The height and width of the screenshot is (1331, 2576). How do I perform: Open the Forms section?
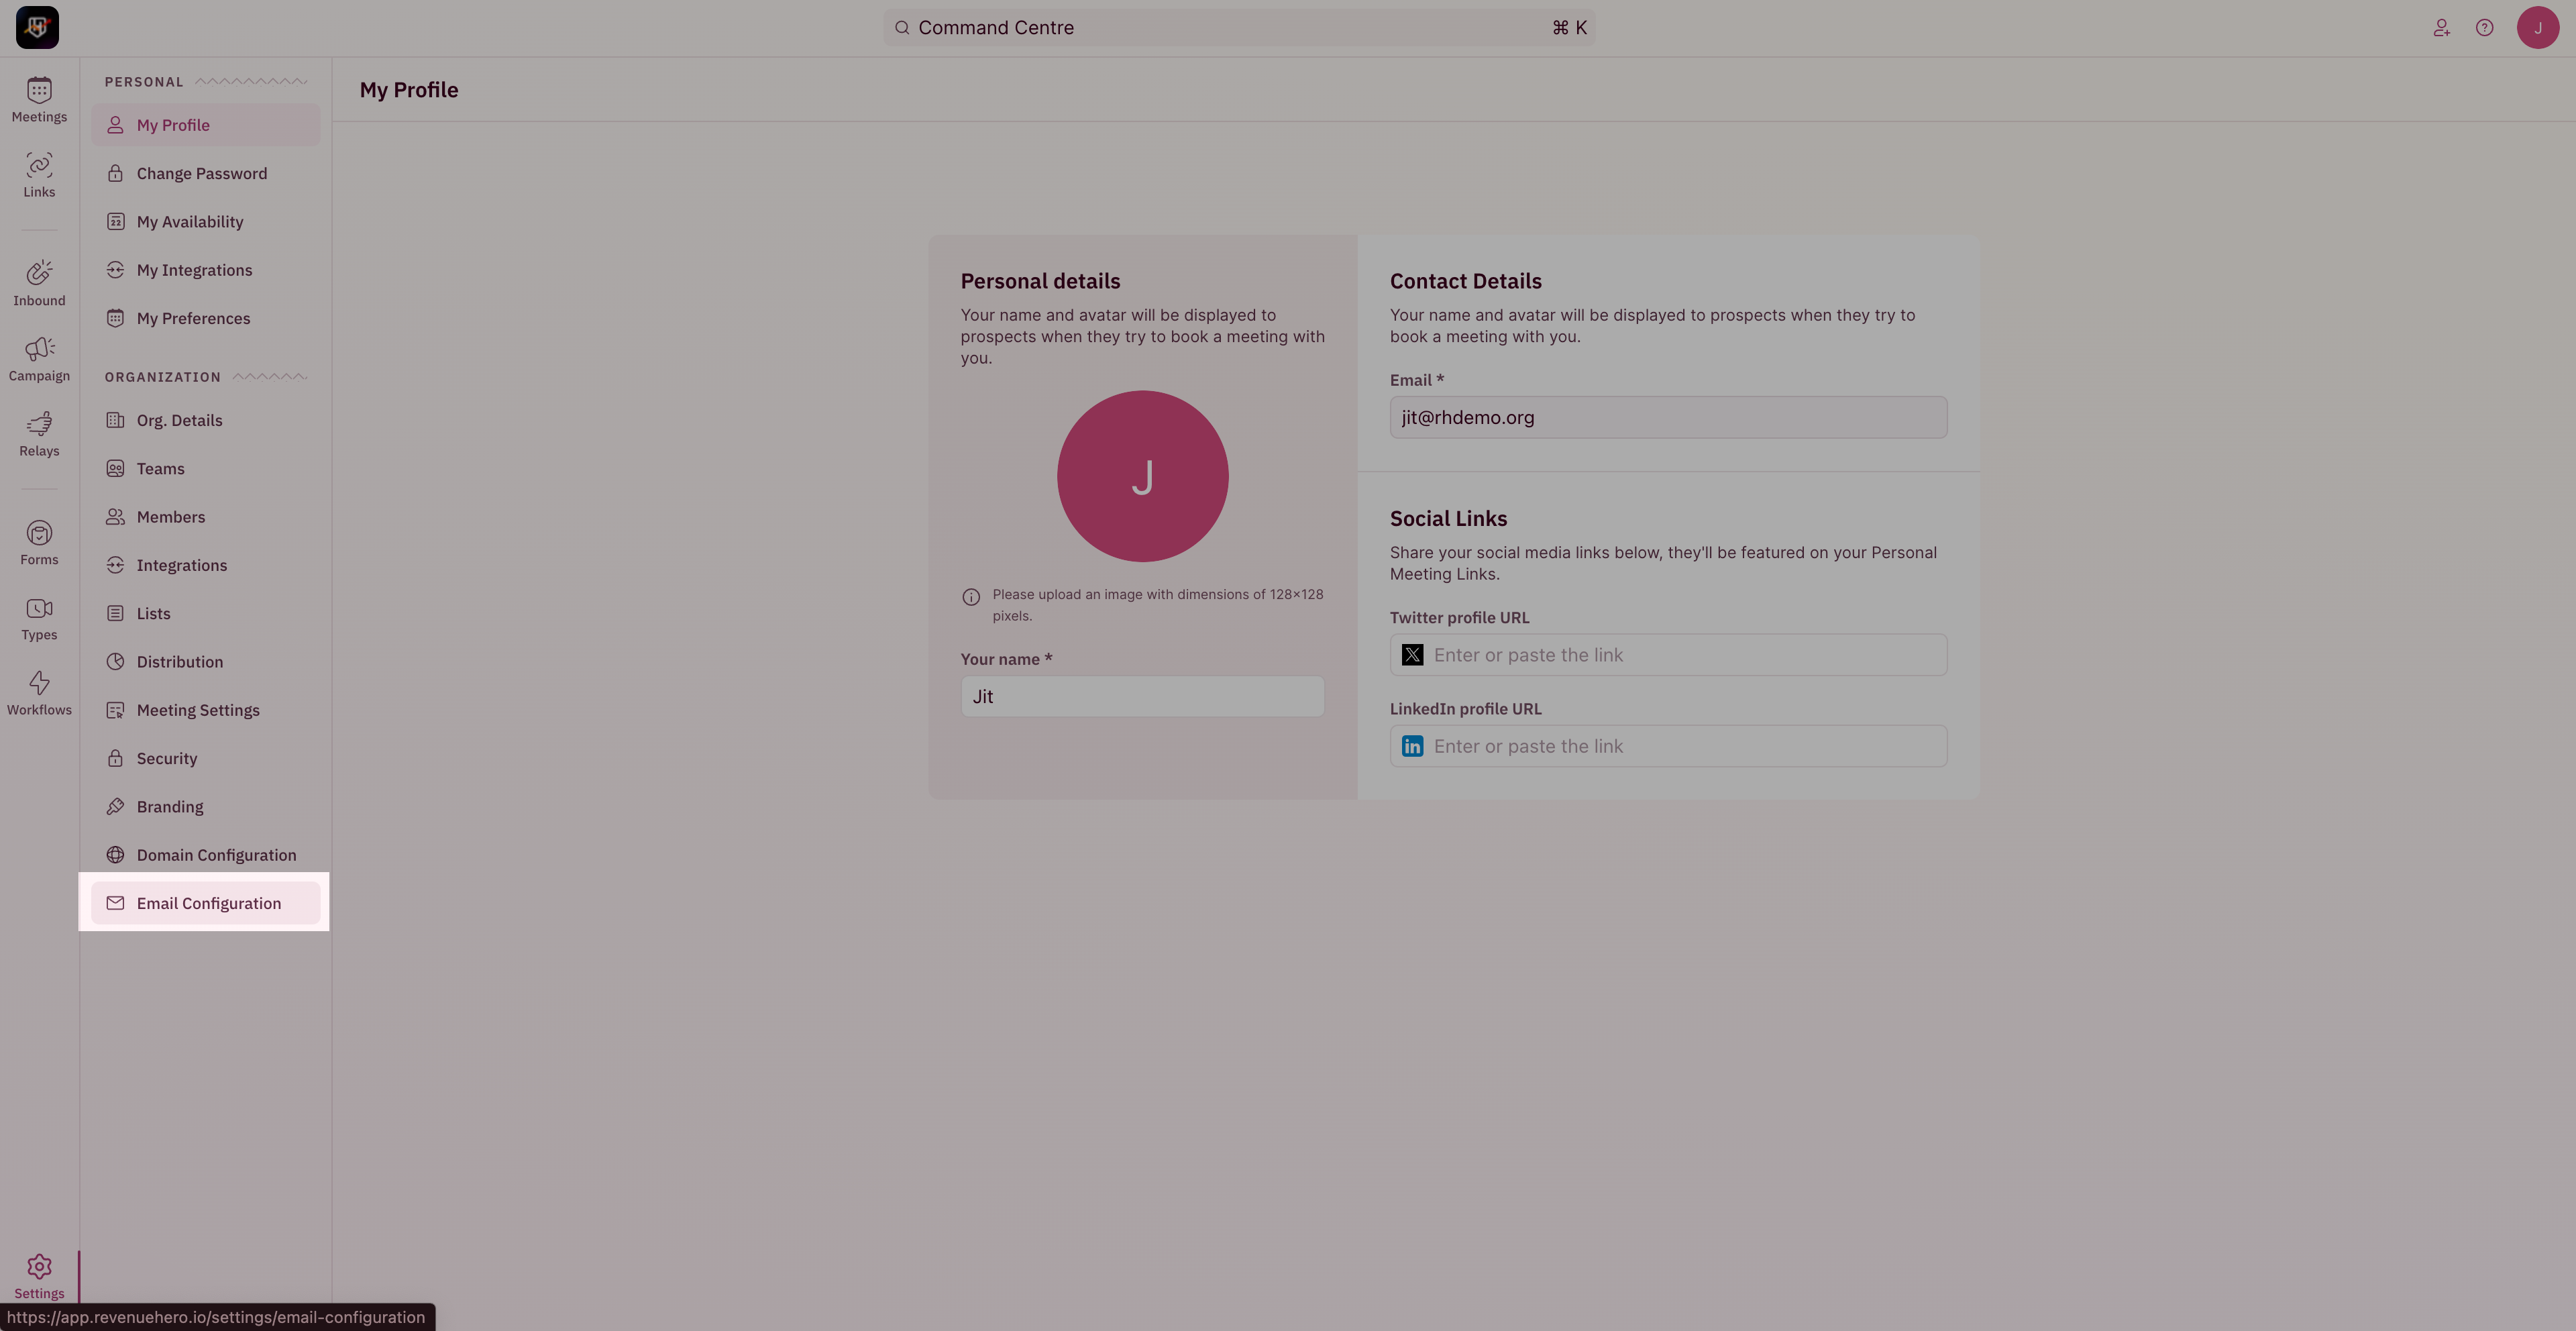click(39, 543)
